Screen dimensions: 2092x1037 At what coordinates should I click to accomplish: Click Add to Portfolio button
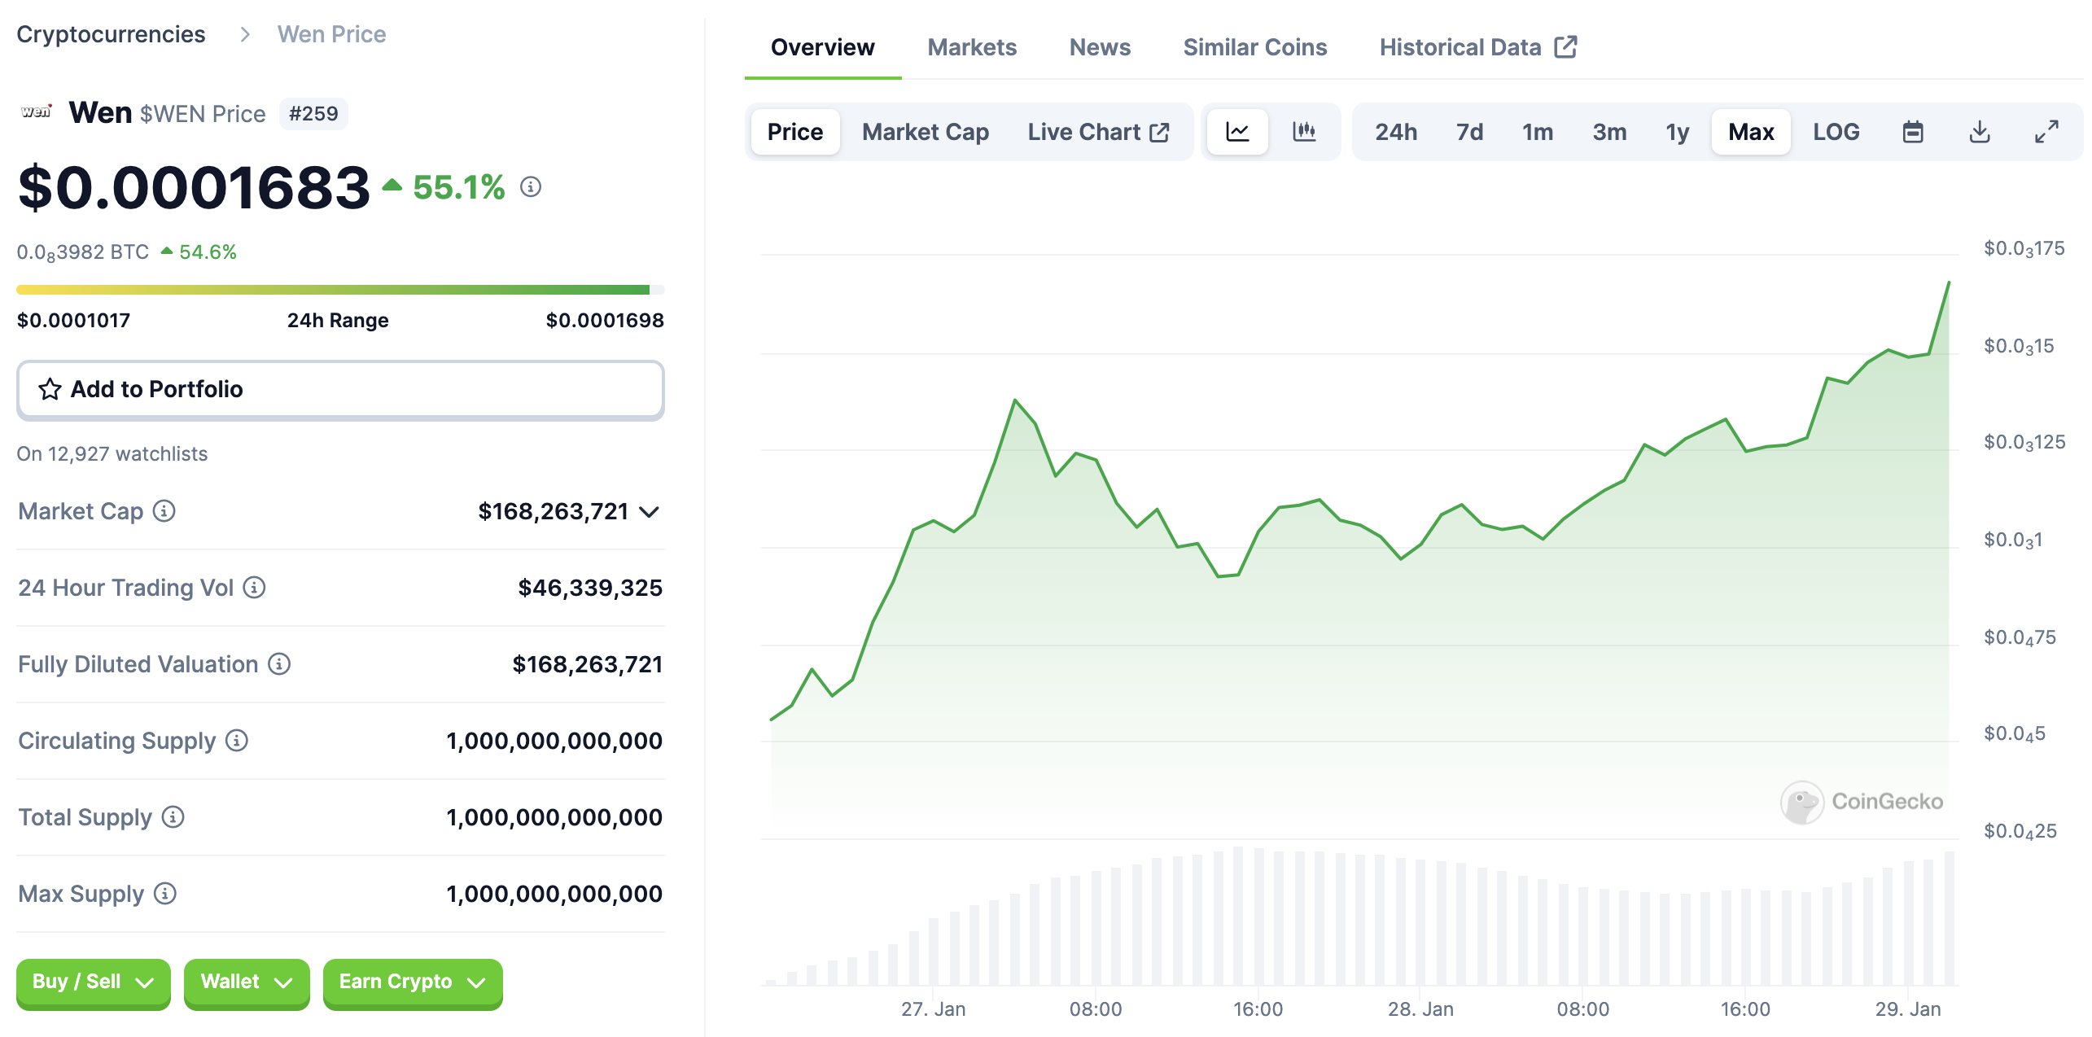point(340,390)
